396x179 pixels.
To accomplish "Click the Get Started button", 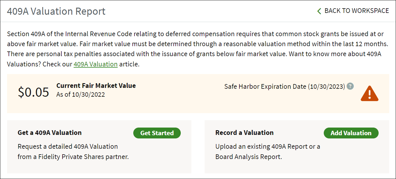I will (x=157, y=133).
